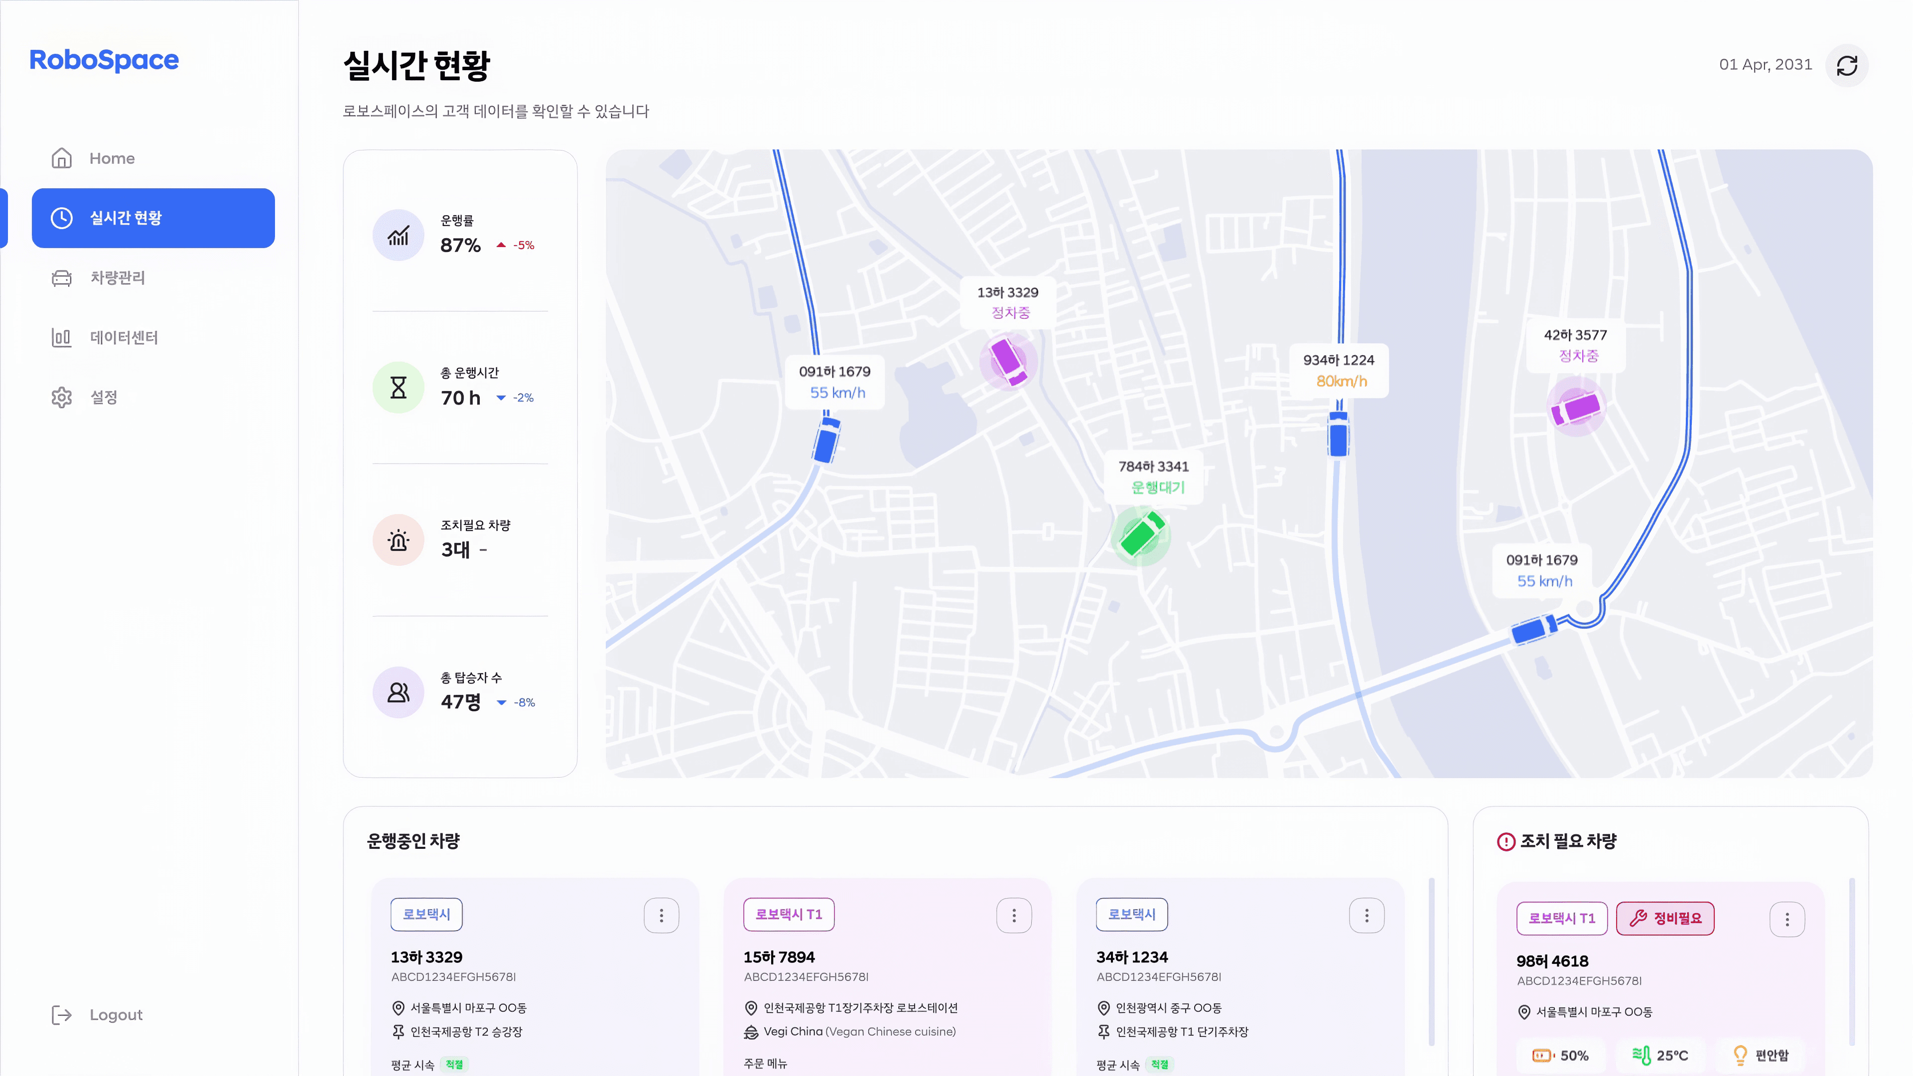
Task: Click the hourglass total driving time icon
Action: click(398, 388)
